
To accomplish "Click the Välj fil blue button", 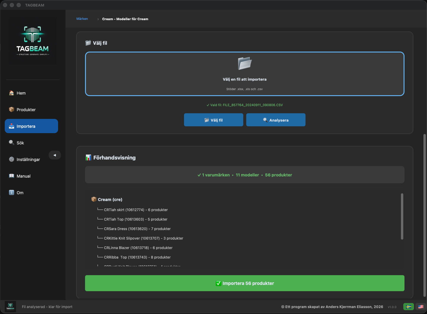I will (214, 120).
